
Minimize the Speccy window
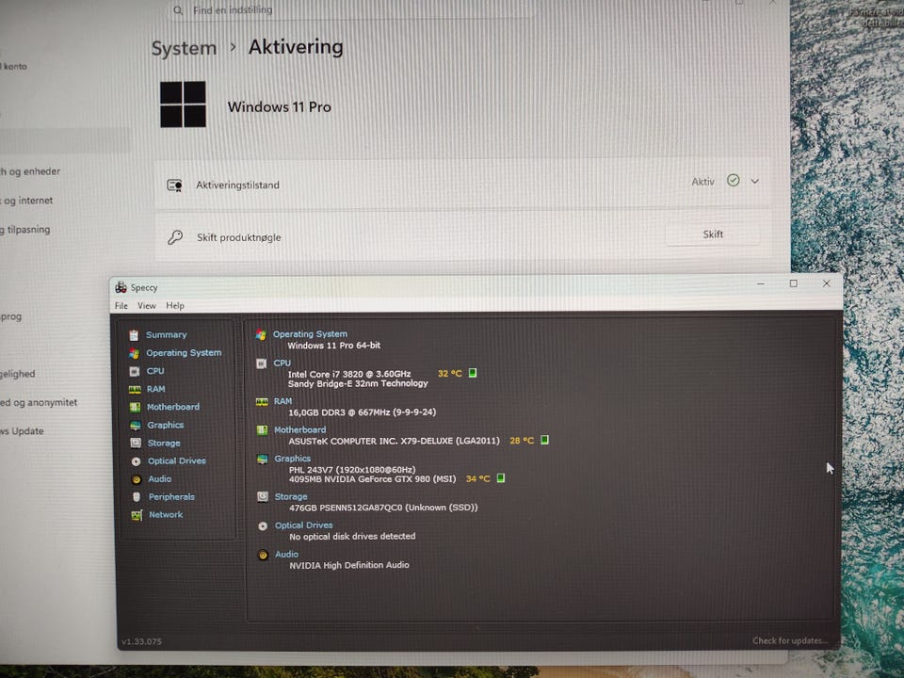[761, 283]
